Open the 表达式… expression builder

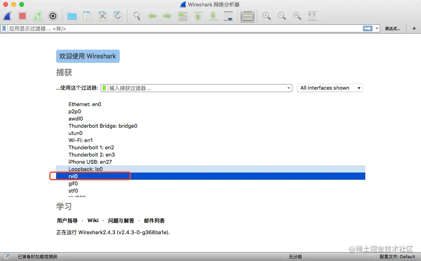[392, 28]
